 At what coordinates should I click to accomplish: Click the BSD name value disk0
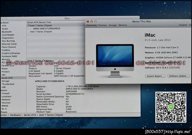(68, 107)
